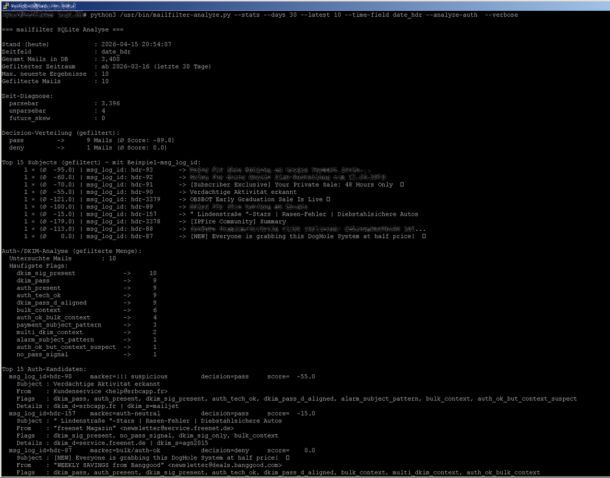Click the /usr/bin/mailfilter-analyze.py script path
Image resolution: width=610 pixels, height=478 pixels.
pos(175,15)
